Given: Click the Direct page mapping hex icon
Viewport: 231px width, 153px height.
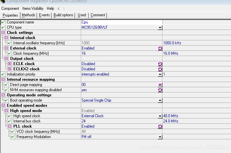Looking at the screenshot, I should [160, 85].
